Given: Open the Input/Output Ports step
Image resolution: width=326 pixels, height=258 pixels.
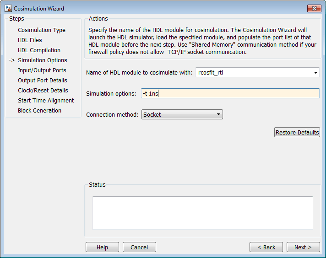Looking at the screenshot, I should [x=42, y=70].
